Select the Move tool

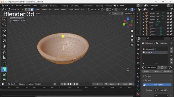[x=4, y=30]
